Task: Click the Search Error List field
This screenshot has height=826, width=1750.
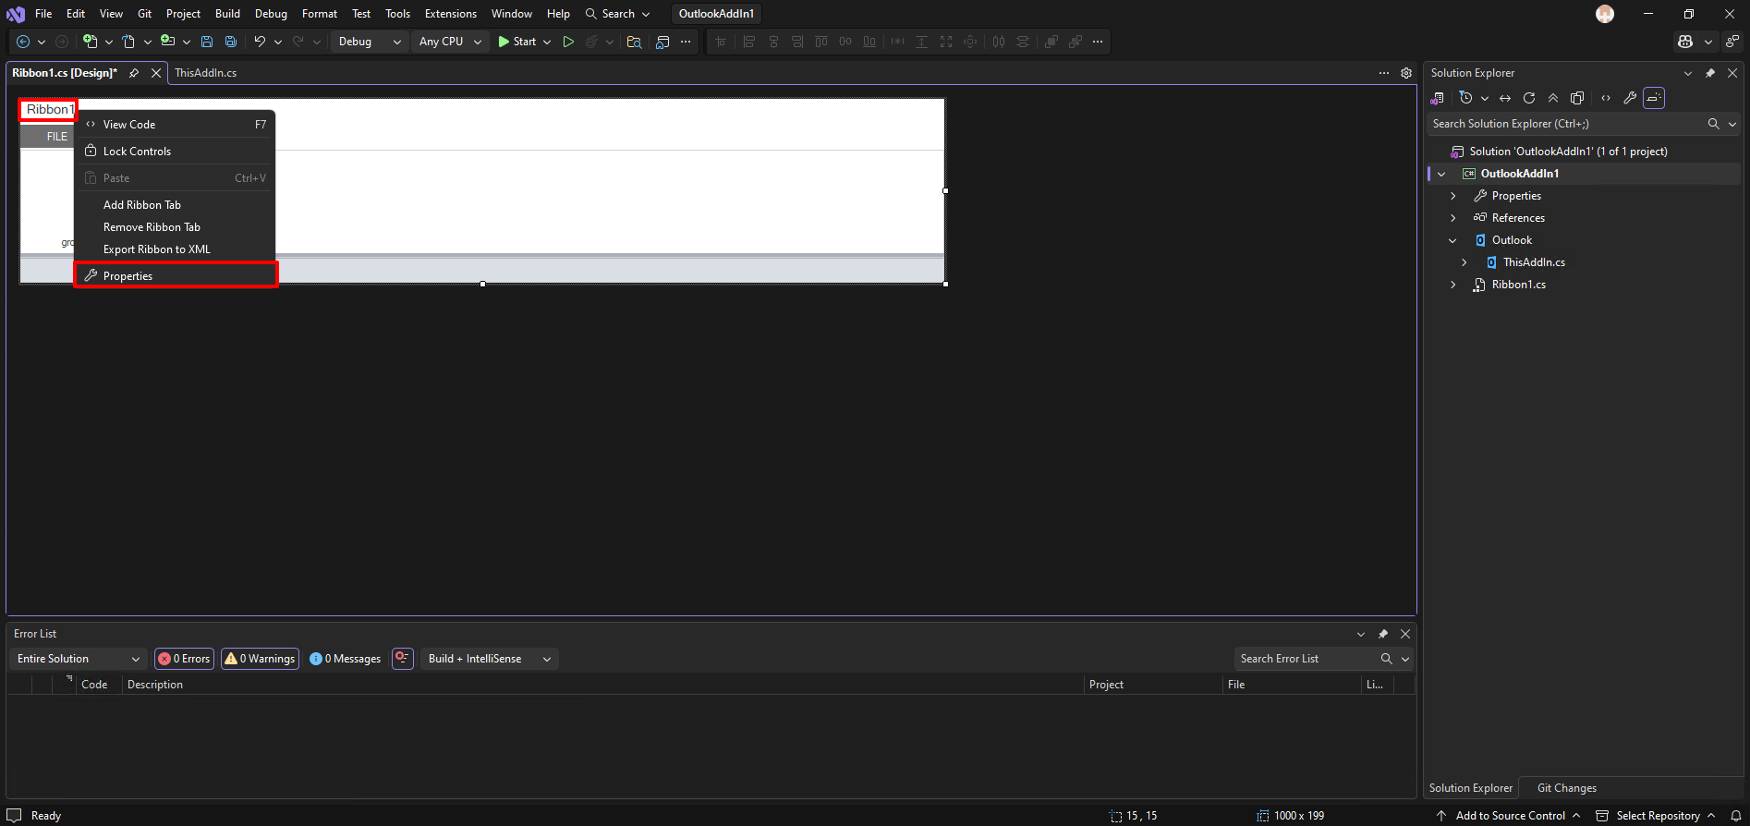Action: tap(1305, 659)
